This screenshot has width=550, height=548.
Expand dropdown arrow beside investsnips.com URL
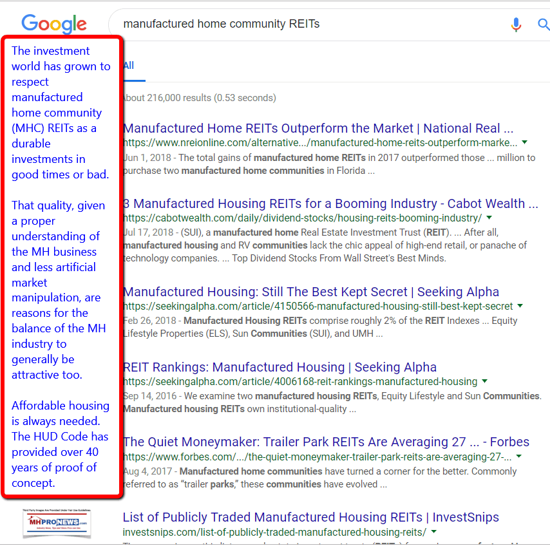click(x=434, y=532)
